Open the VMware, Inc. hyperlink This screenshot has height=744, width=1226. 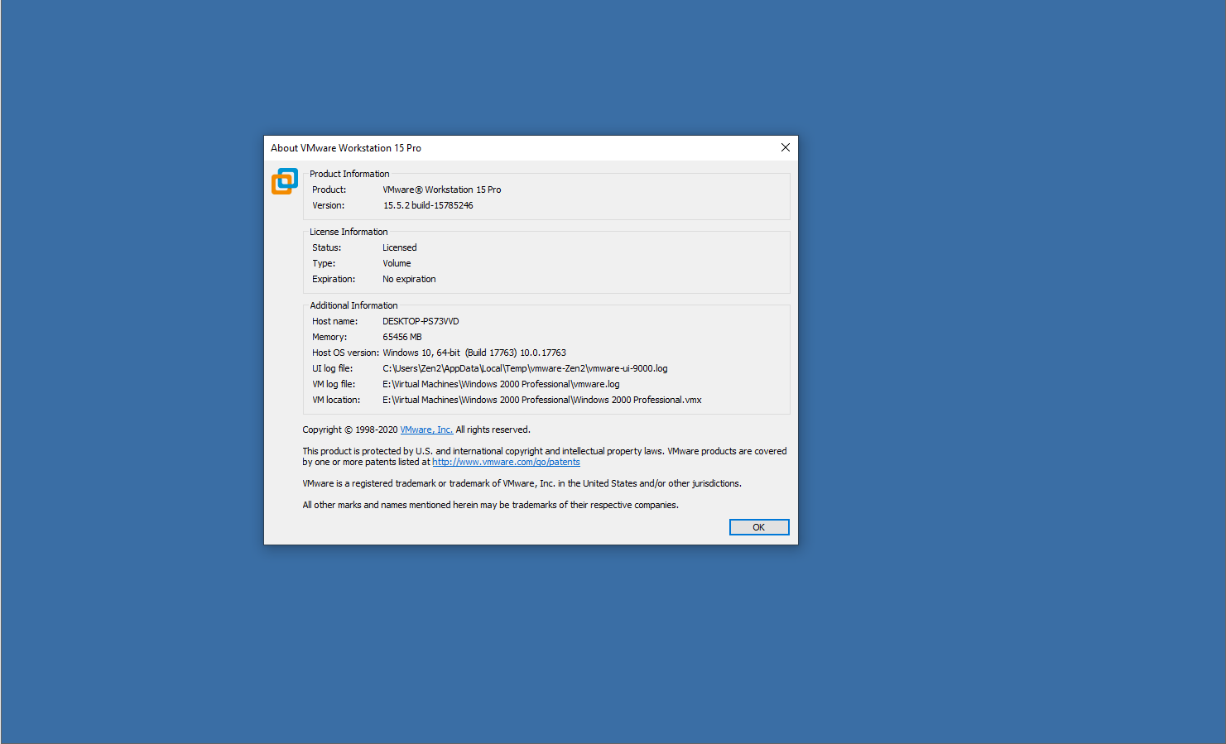tap(426, 430)
